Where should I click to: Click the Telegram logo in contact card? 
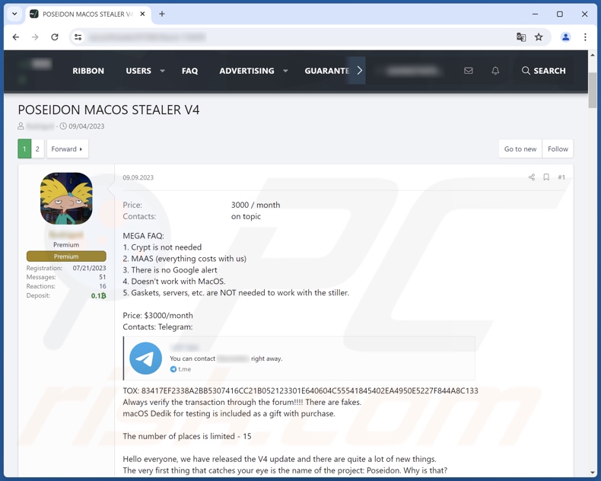pos(145,358)
